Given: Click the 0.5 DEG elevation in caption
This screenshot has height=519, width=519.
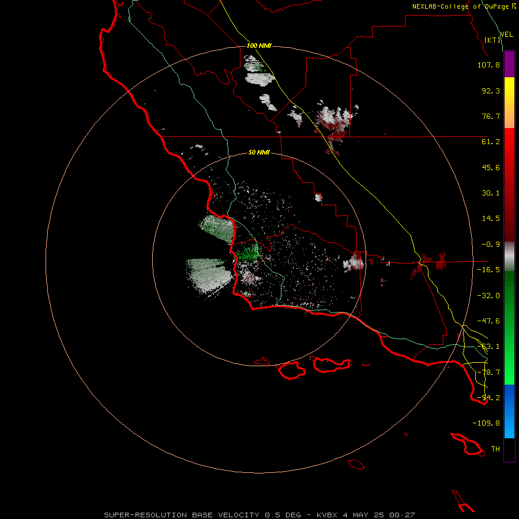Looking at the screenshot, I should pyautogui.click(x=283, y=515).
